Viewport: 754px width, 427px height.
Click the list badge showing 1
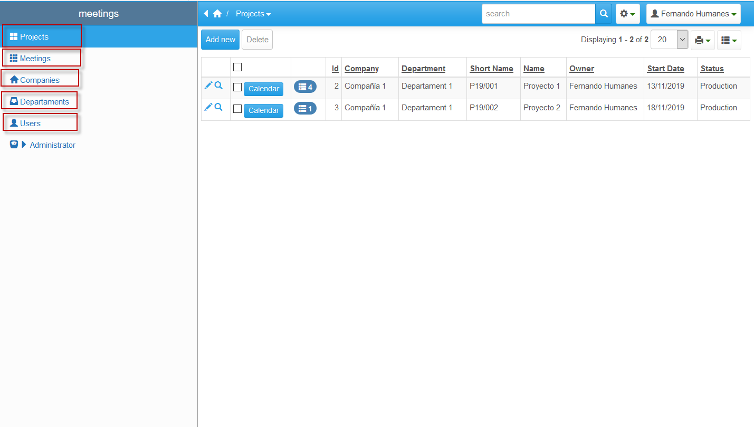click(305, 109)
